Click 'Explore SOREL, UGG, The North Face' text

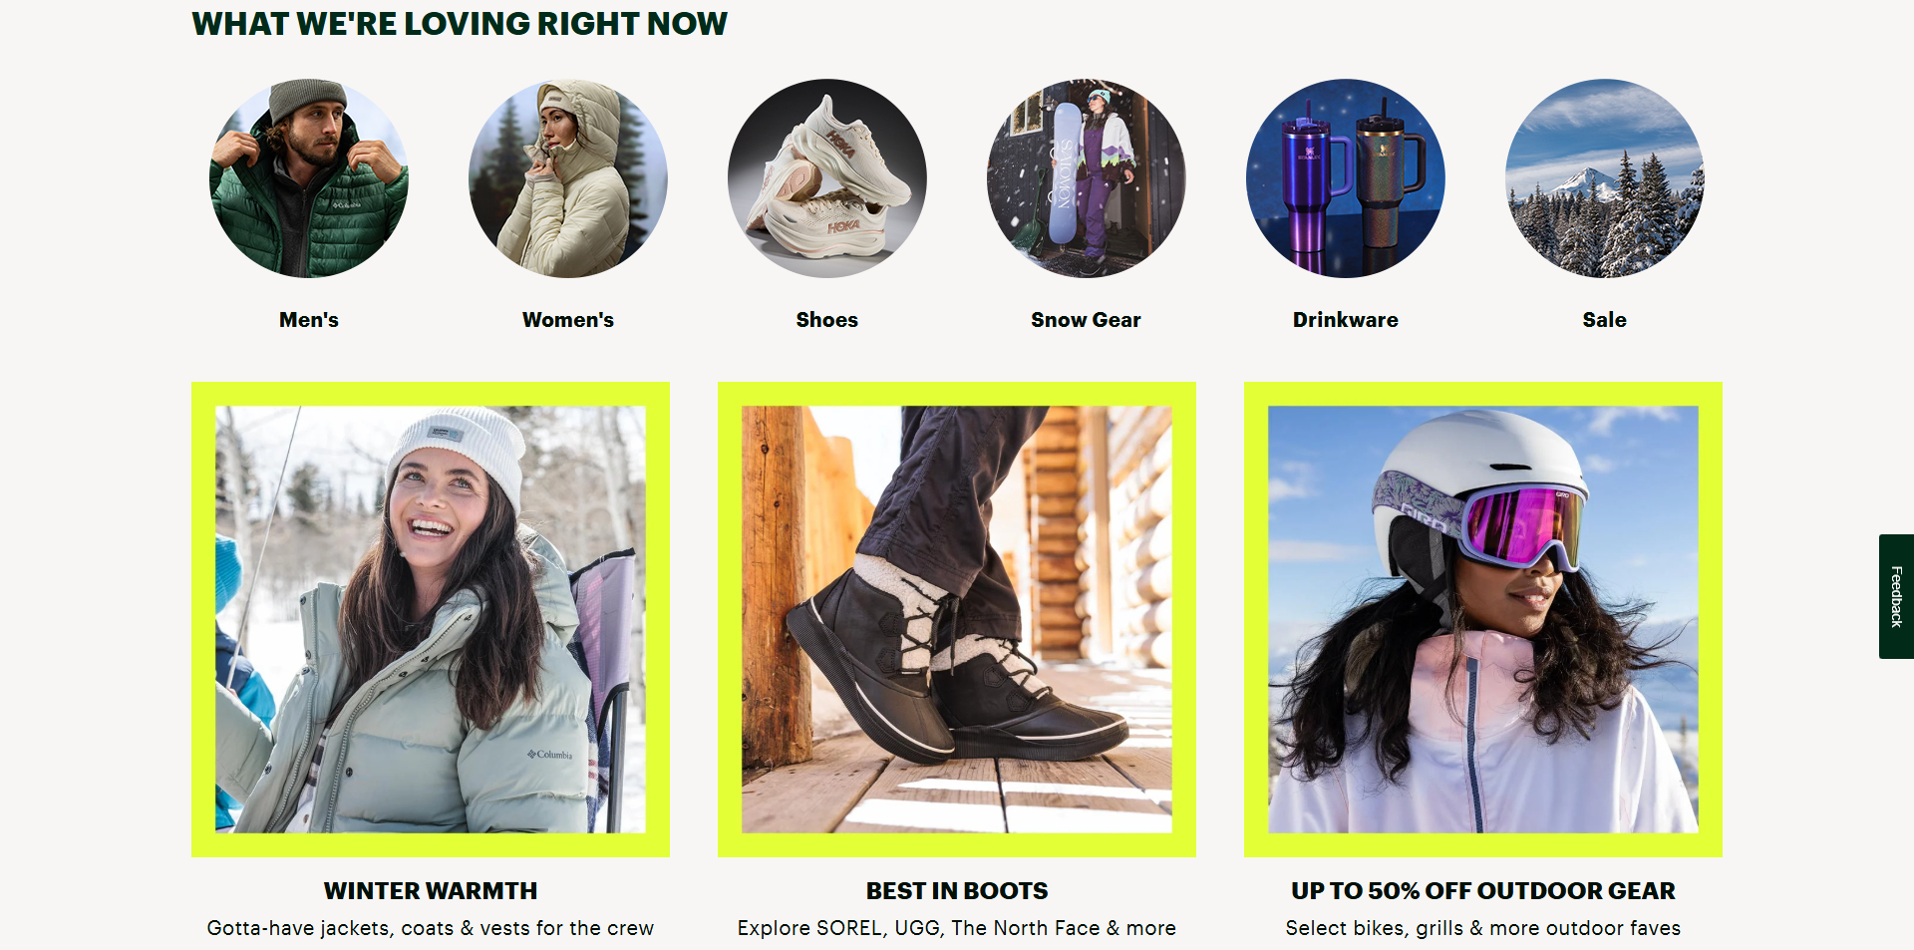[x=919, y=928]
